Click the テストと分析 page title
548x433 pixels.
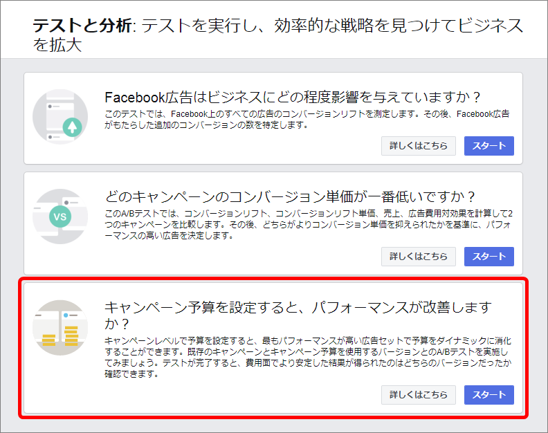coord(82,26)
